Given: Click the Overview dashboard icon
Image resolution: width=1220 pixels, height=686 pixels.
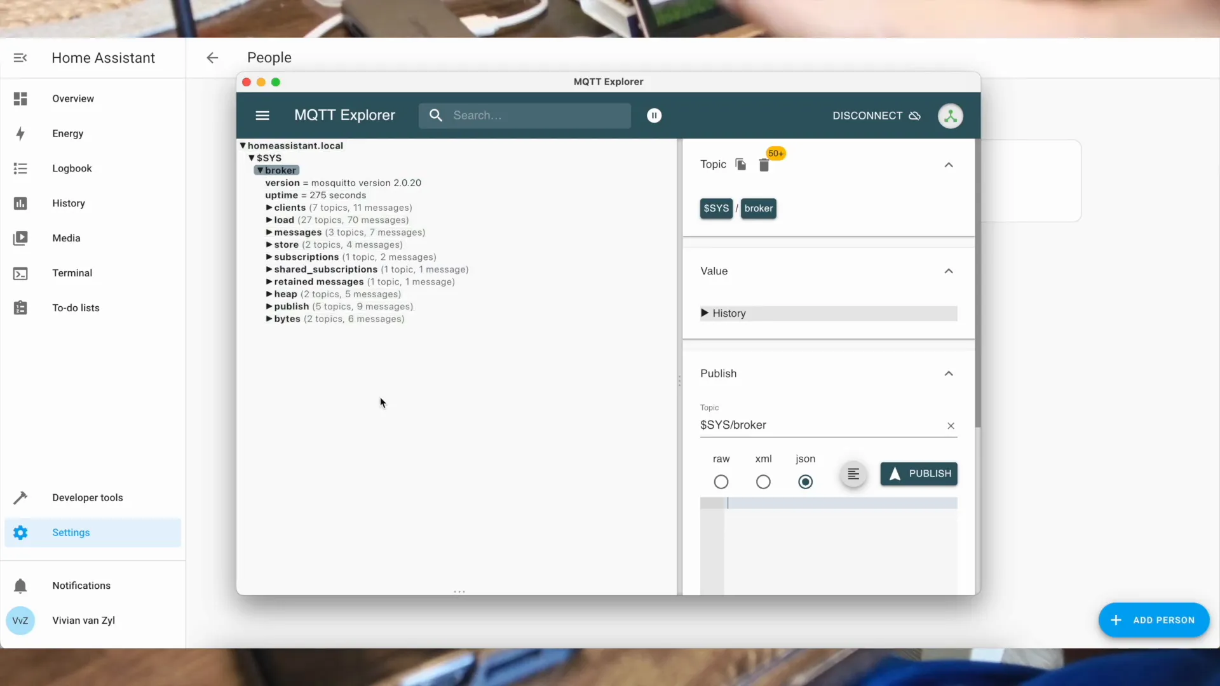Looking at the screenshot, I should pyautogui.click(x=20, y=98).
